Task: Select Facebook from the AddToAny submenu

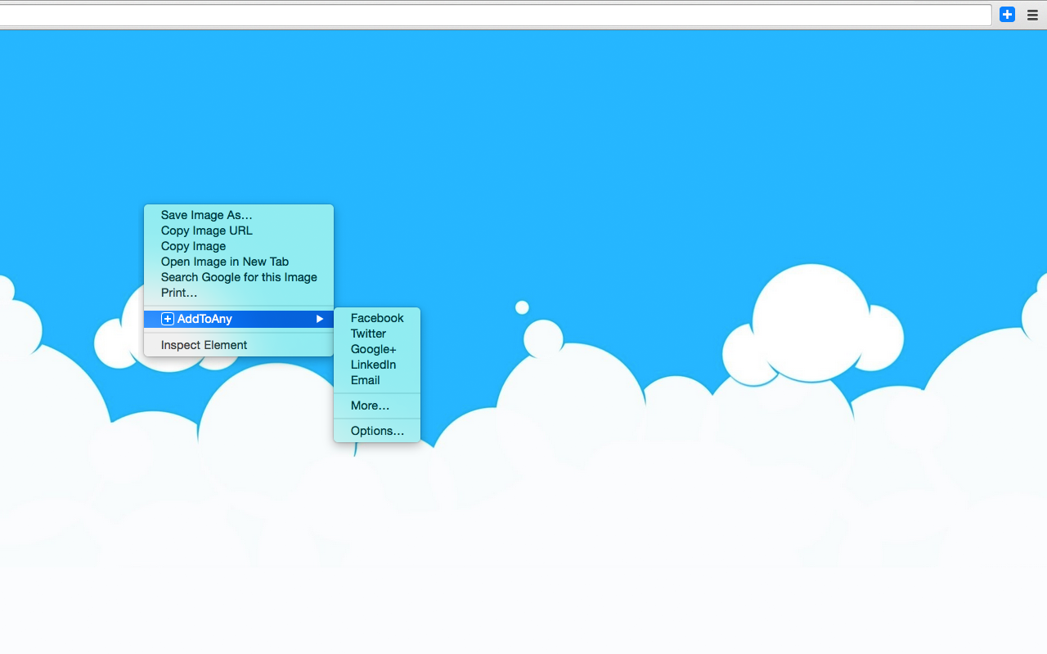Action: pyautogui.click(x=376, y=318)
